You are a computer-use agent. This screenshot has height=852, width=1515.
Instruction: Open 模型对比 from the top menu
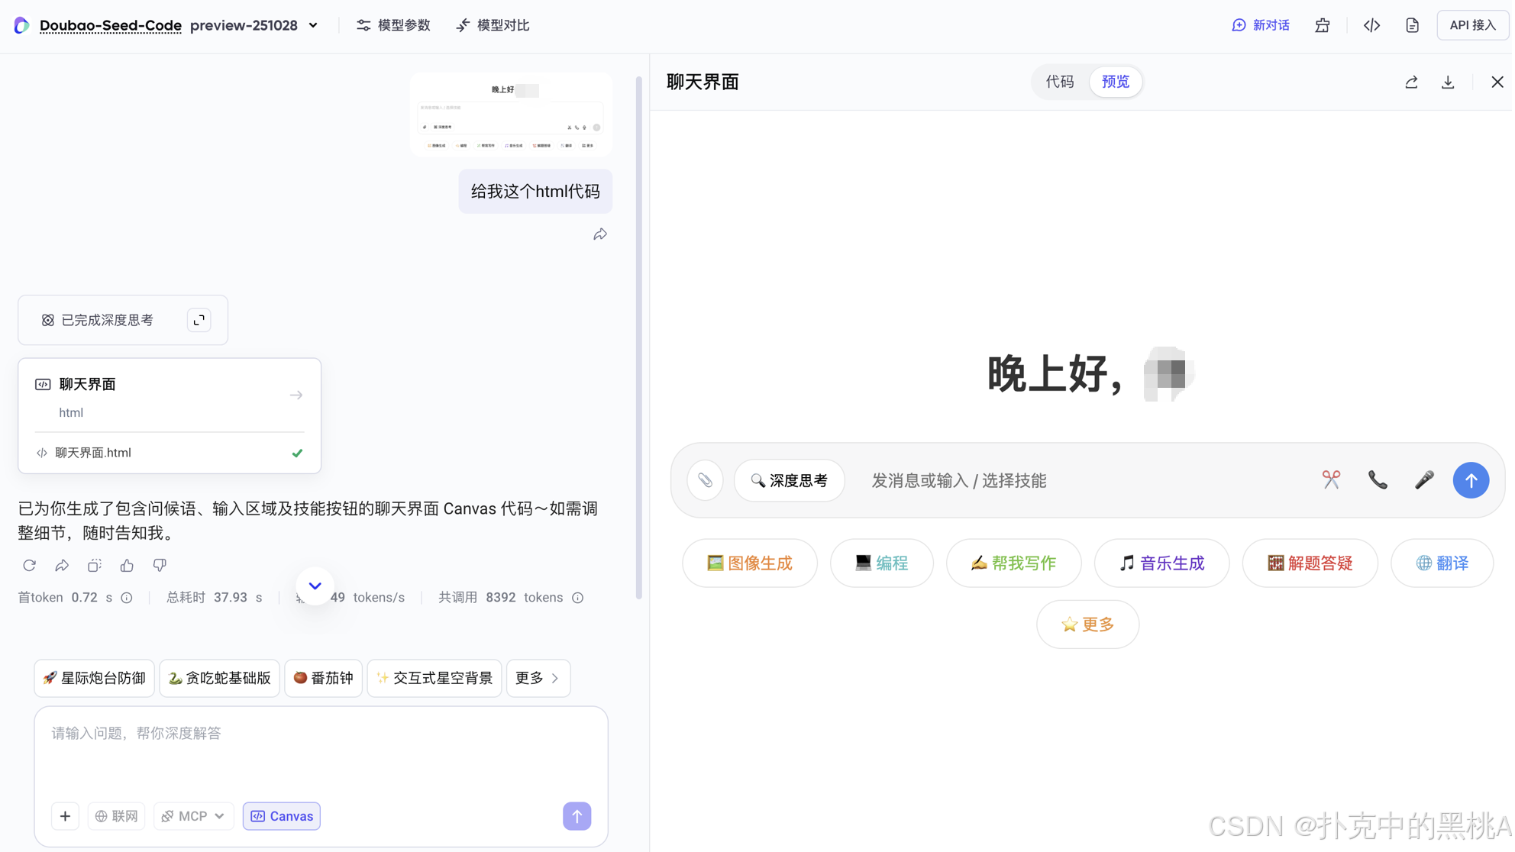click(x=492, y=24)
